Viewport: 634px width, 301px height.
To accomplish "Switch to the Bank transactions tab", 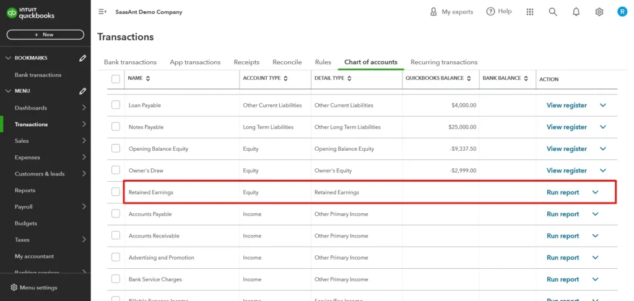I will (x=130, y=62).
